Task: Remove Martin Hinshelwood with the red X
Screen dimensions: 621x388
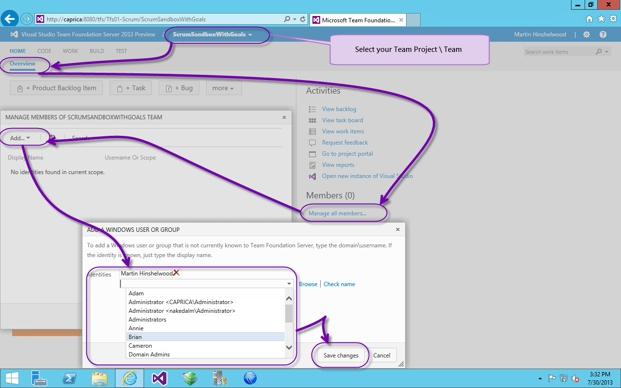Action: [x=177, y=273]
